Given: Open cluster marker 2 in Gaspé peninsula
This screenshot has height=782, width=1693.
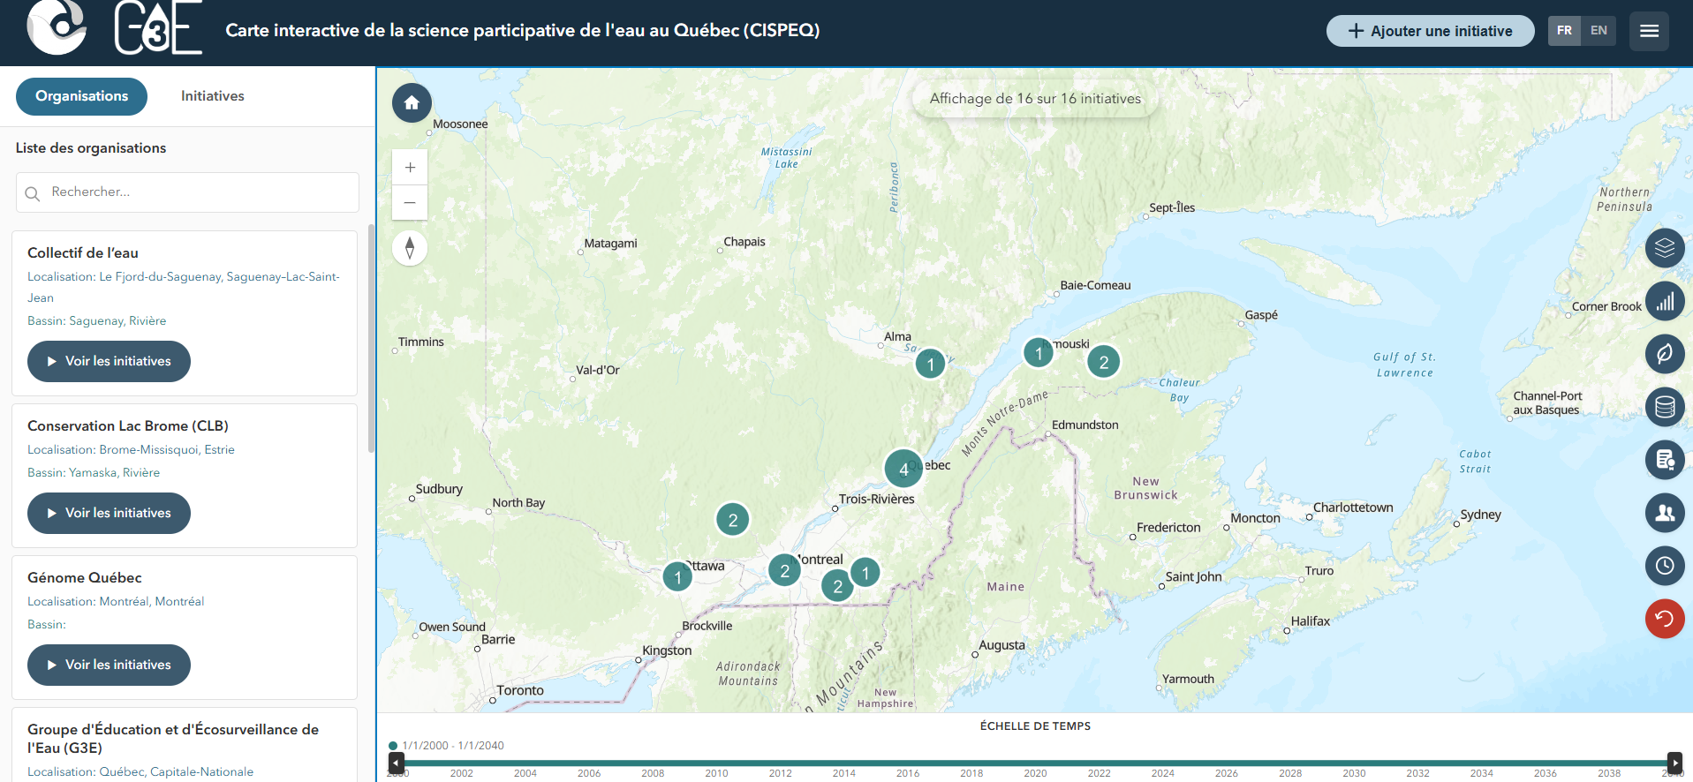Looking at the screenshot, I should click(1103, 362).
